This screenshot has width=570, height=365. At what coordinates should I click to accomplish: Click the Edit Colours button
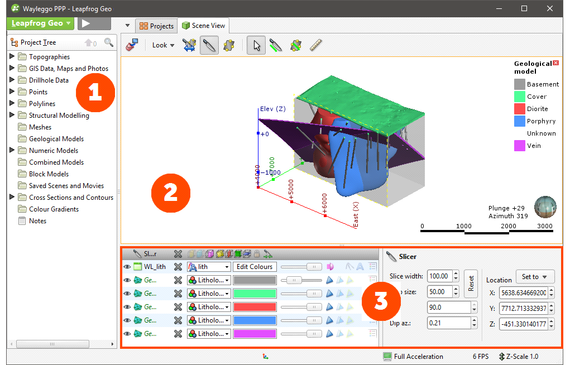pos(255,267)
